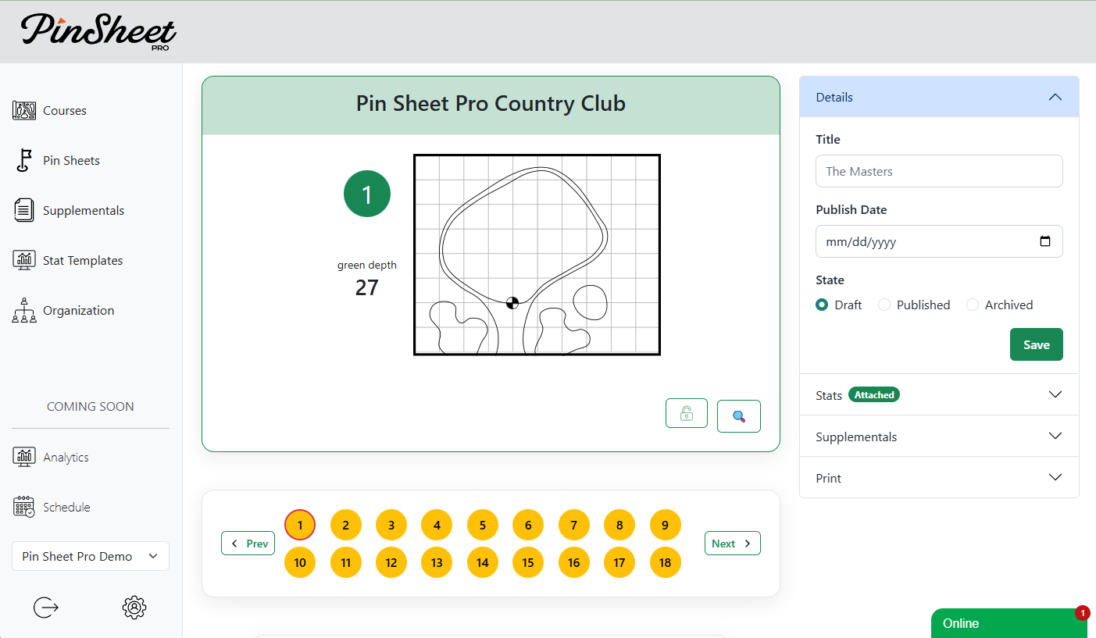Select the Organization icon
1096x638 pixels.
point(24,310)
